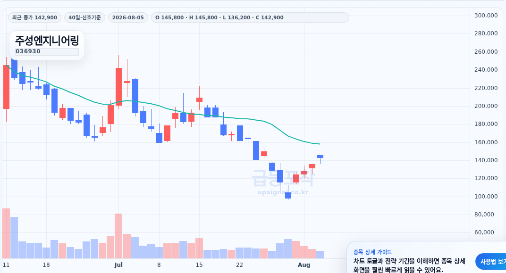Click the 180,000 price axis label
This screenshot has height=273, width=506.
coord(486,124)
